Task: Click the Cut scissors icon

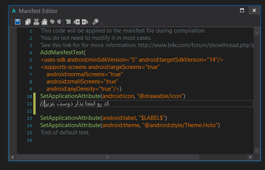Action: [x=36, y=22]
